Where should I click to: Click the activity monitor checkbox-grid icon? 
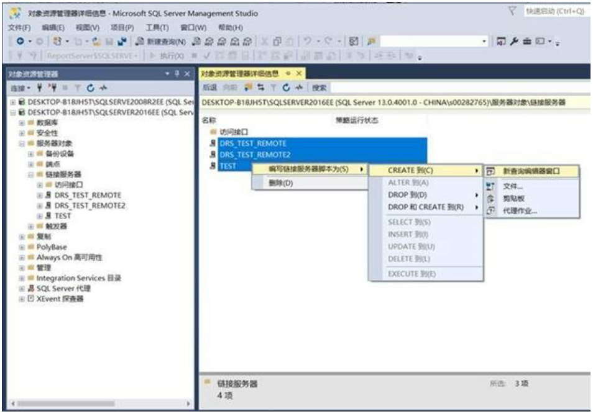pyautogui.click(x=354, y=41)
